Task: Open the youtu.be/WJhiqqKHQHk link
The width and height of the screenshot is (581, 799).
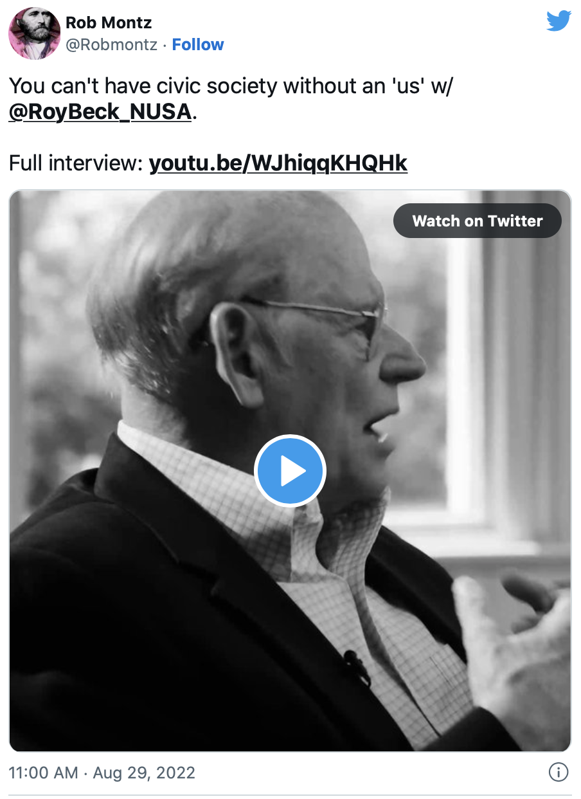Action: (x=278, y=163)
